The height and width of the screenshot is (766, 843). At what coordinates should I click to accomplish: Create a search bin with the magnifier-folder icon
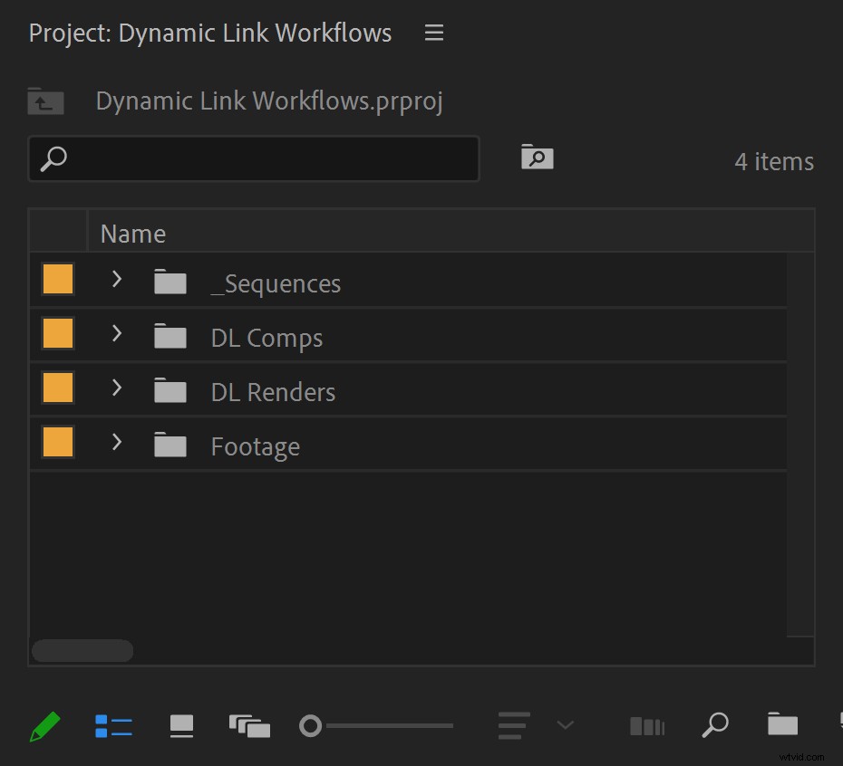coord(536,157)
